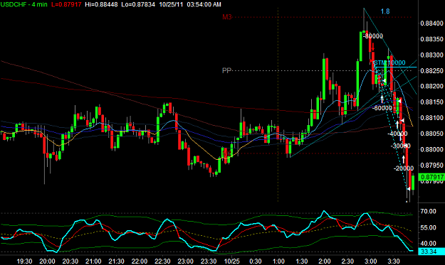Click the 2:00 time axis label
The width and height of the screenshot is (445, 265).
point(325,261)
